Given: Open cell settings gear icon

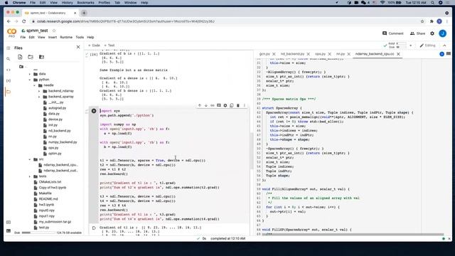Looking at the screenshot, I should coord(225,105).
